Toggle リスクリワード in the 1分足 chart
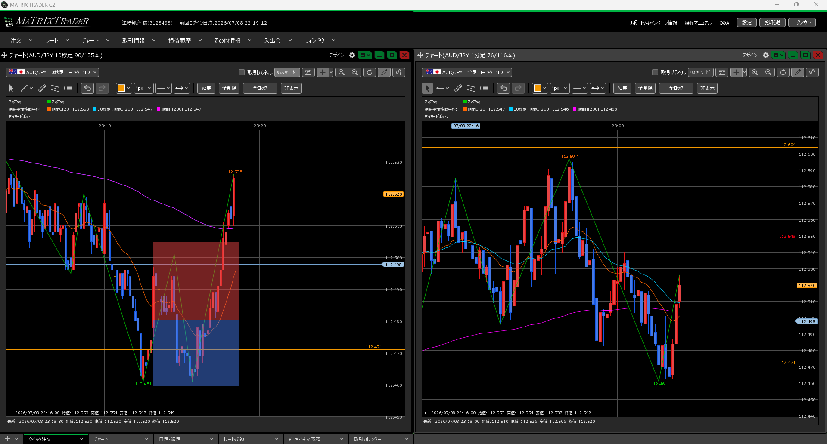Image resolution: width=827 pixels, height=444 pixels. click(x=701, y=72)
